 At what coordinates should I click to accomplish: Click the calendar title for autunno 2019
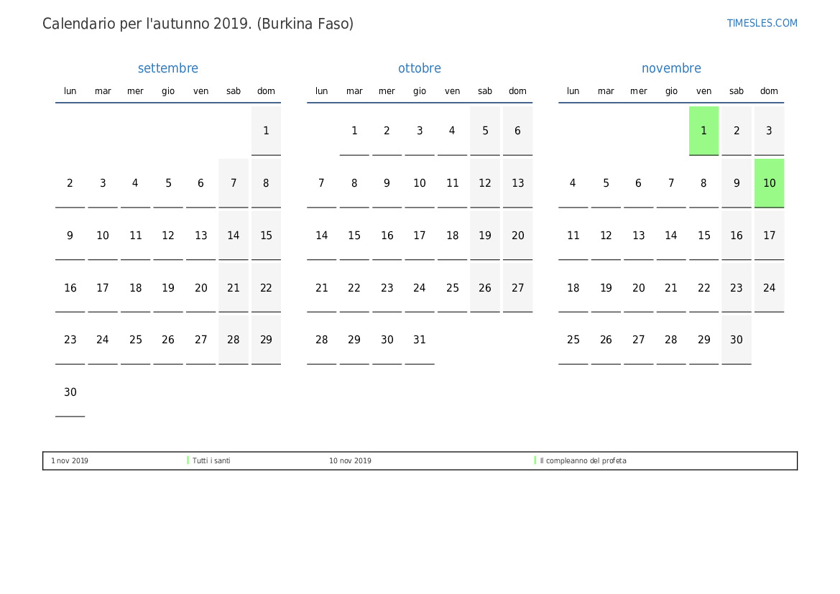198,24
